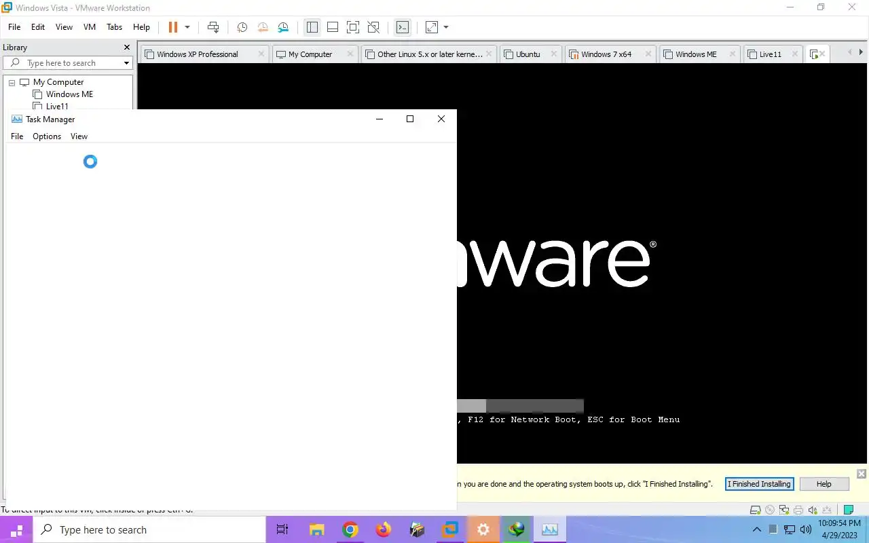
Task: Open the stretch options dropdown arrow
Action: (446, 27)
